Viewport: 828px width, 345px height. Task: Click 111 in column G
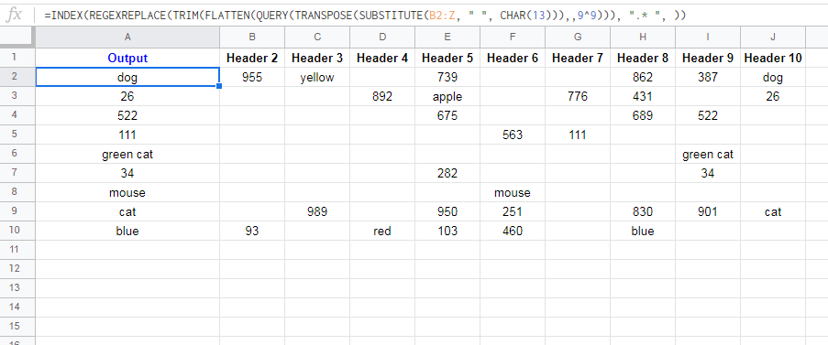tap(578, 135)
